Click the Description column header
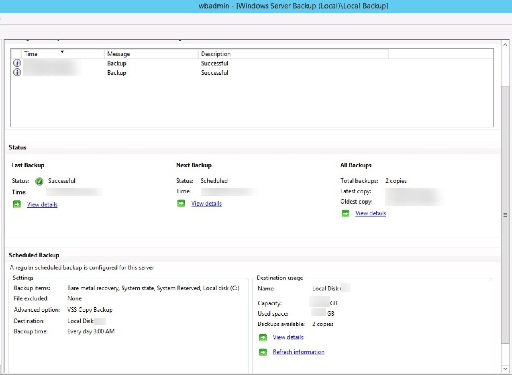The height and width of the screenshot is (375, 512). click(293, 54)
